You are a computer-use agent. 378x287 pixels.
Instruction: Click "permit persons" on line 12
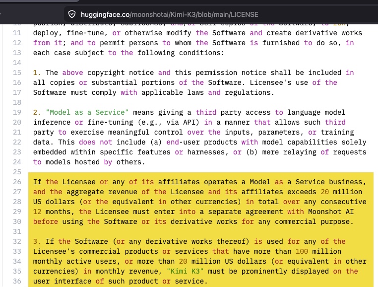(129, 43)
